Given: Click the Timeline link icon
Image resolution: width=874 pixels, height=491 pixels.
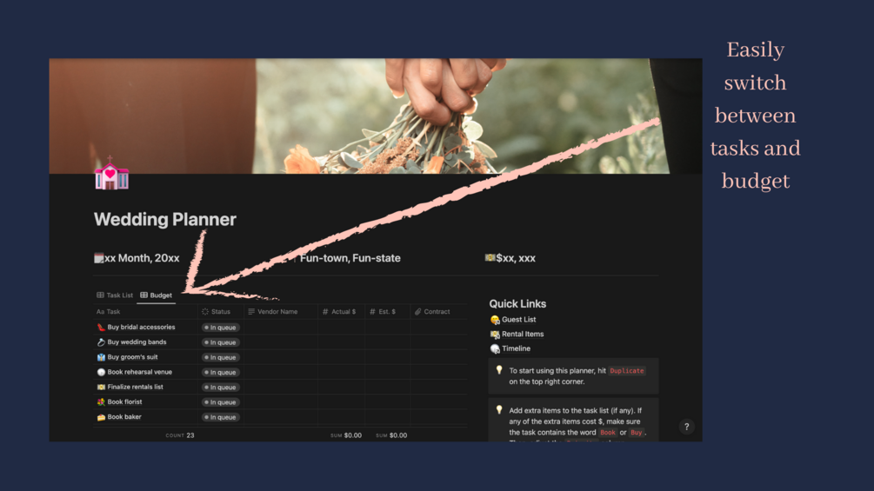Looking at the screenshot, I should click(495, 348).
